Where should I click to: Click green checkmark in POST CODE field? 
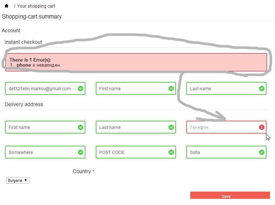tap(171, 152)
